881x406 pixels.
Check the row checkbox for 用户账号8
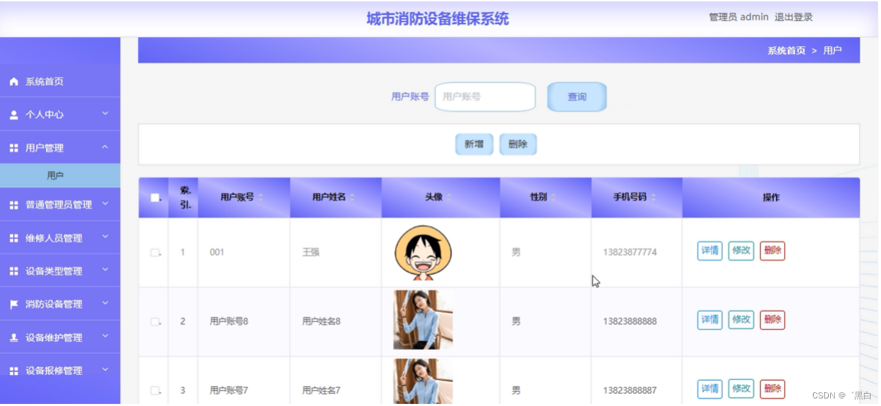coord(155,322)
